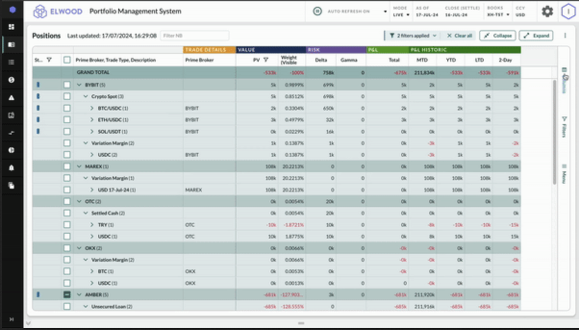Open the report document icon in sidebar

click(12, 115)
